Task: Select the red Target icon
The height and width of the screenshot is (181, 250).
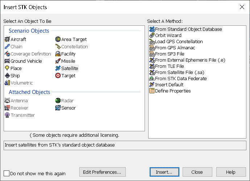Action: 58,76
